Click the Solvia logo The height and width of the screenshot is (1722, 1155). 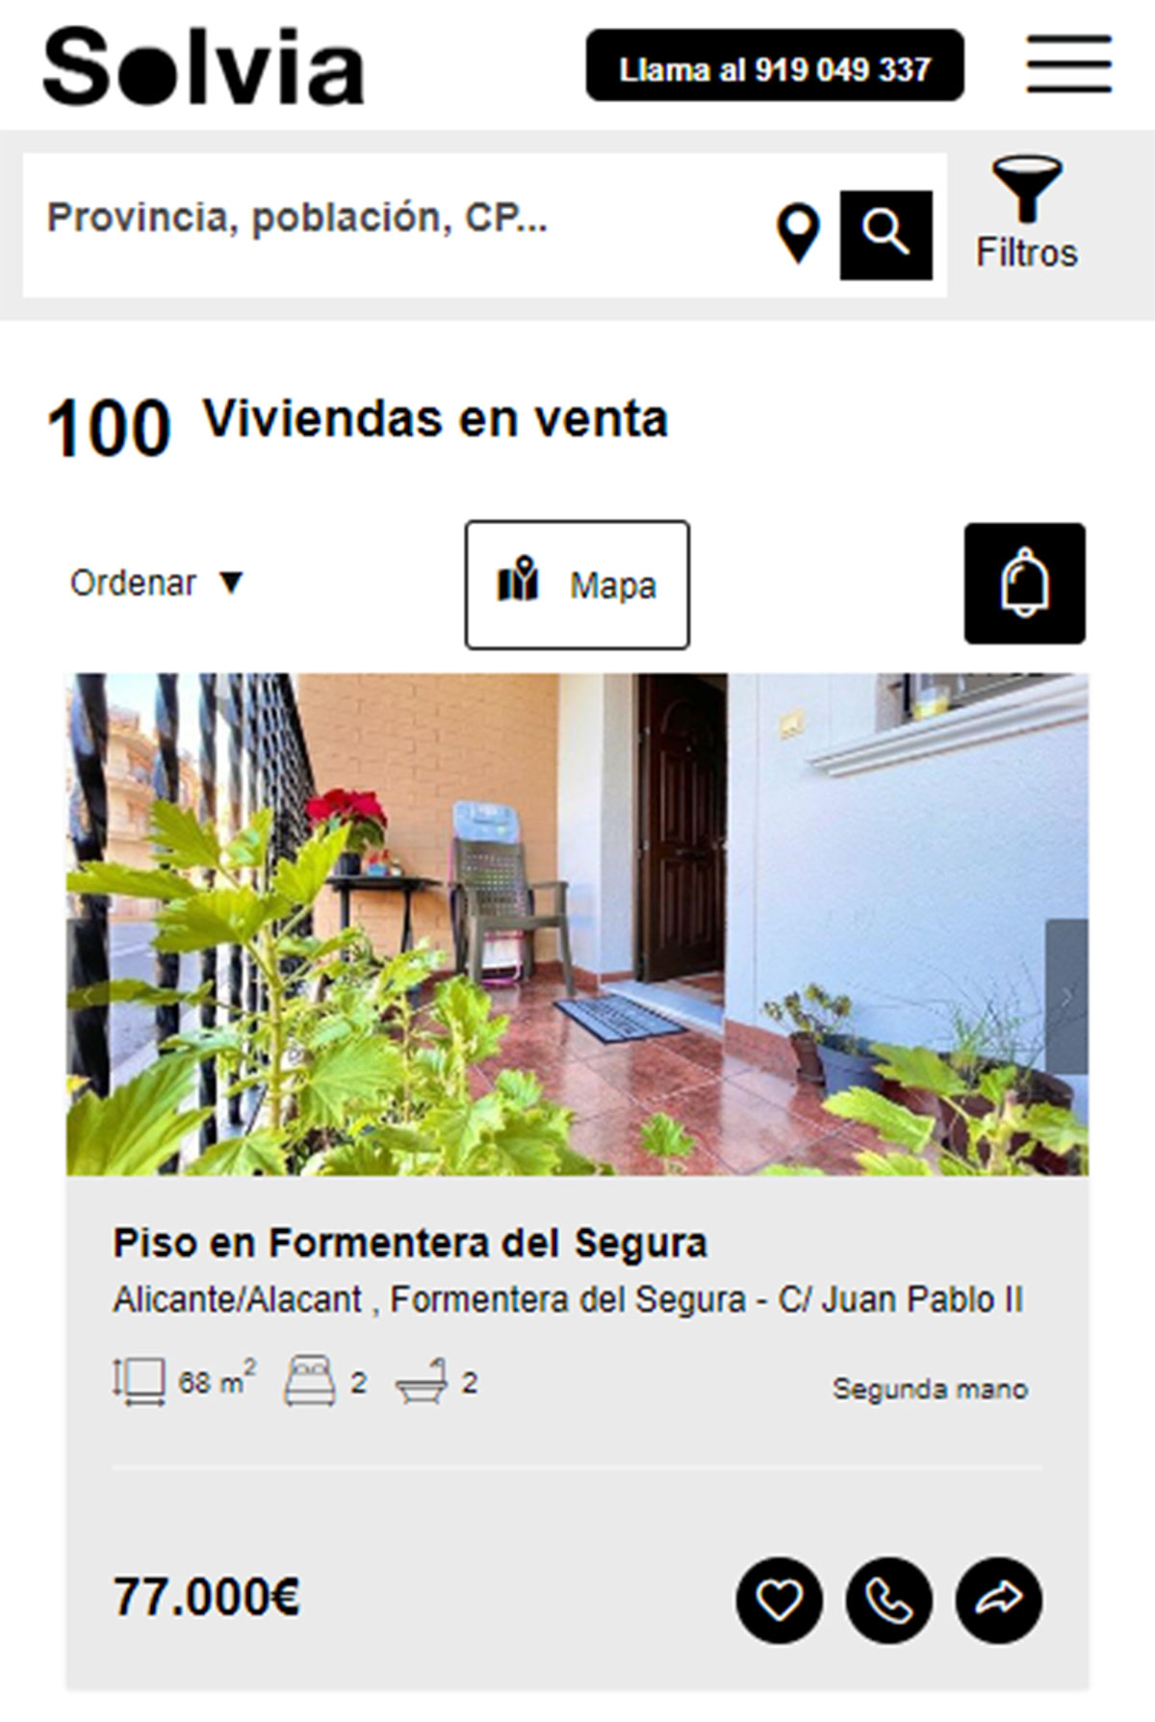tap(204, 65)
